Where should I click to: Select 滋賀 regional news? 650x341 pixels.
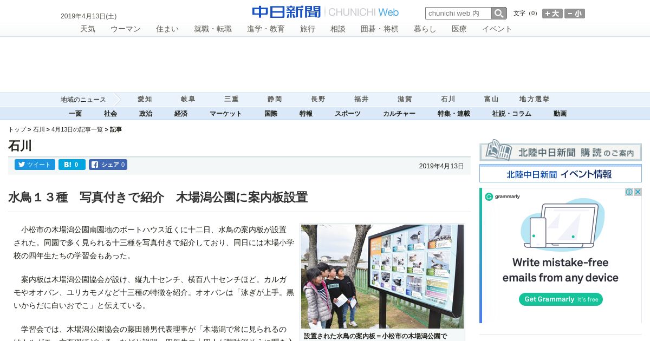tap(405, 100)
